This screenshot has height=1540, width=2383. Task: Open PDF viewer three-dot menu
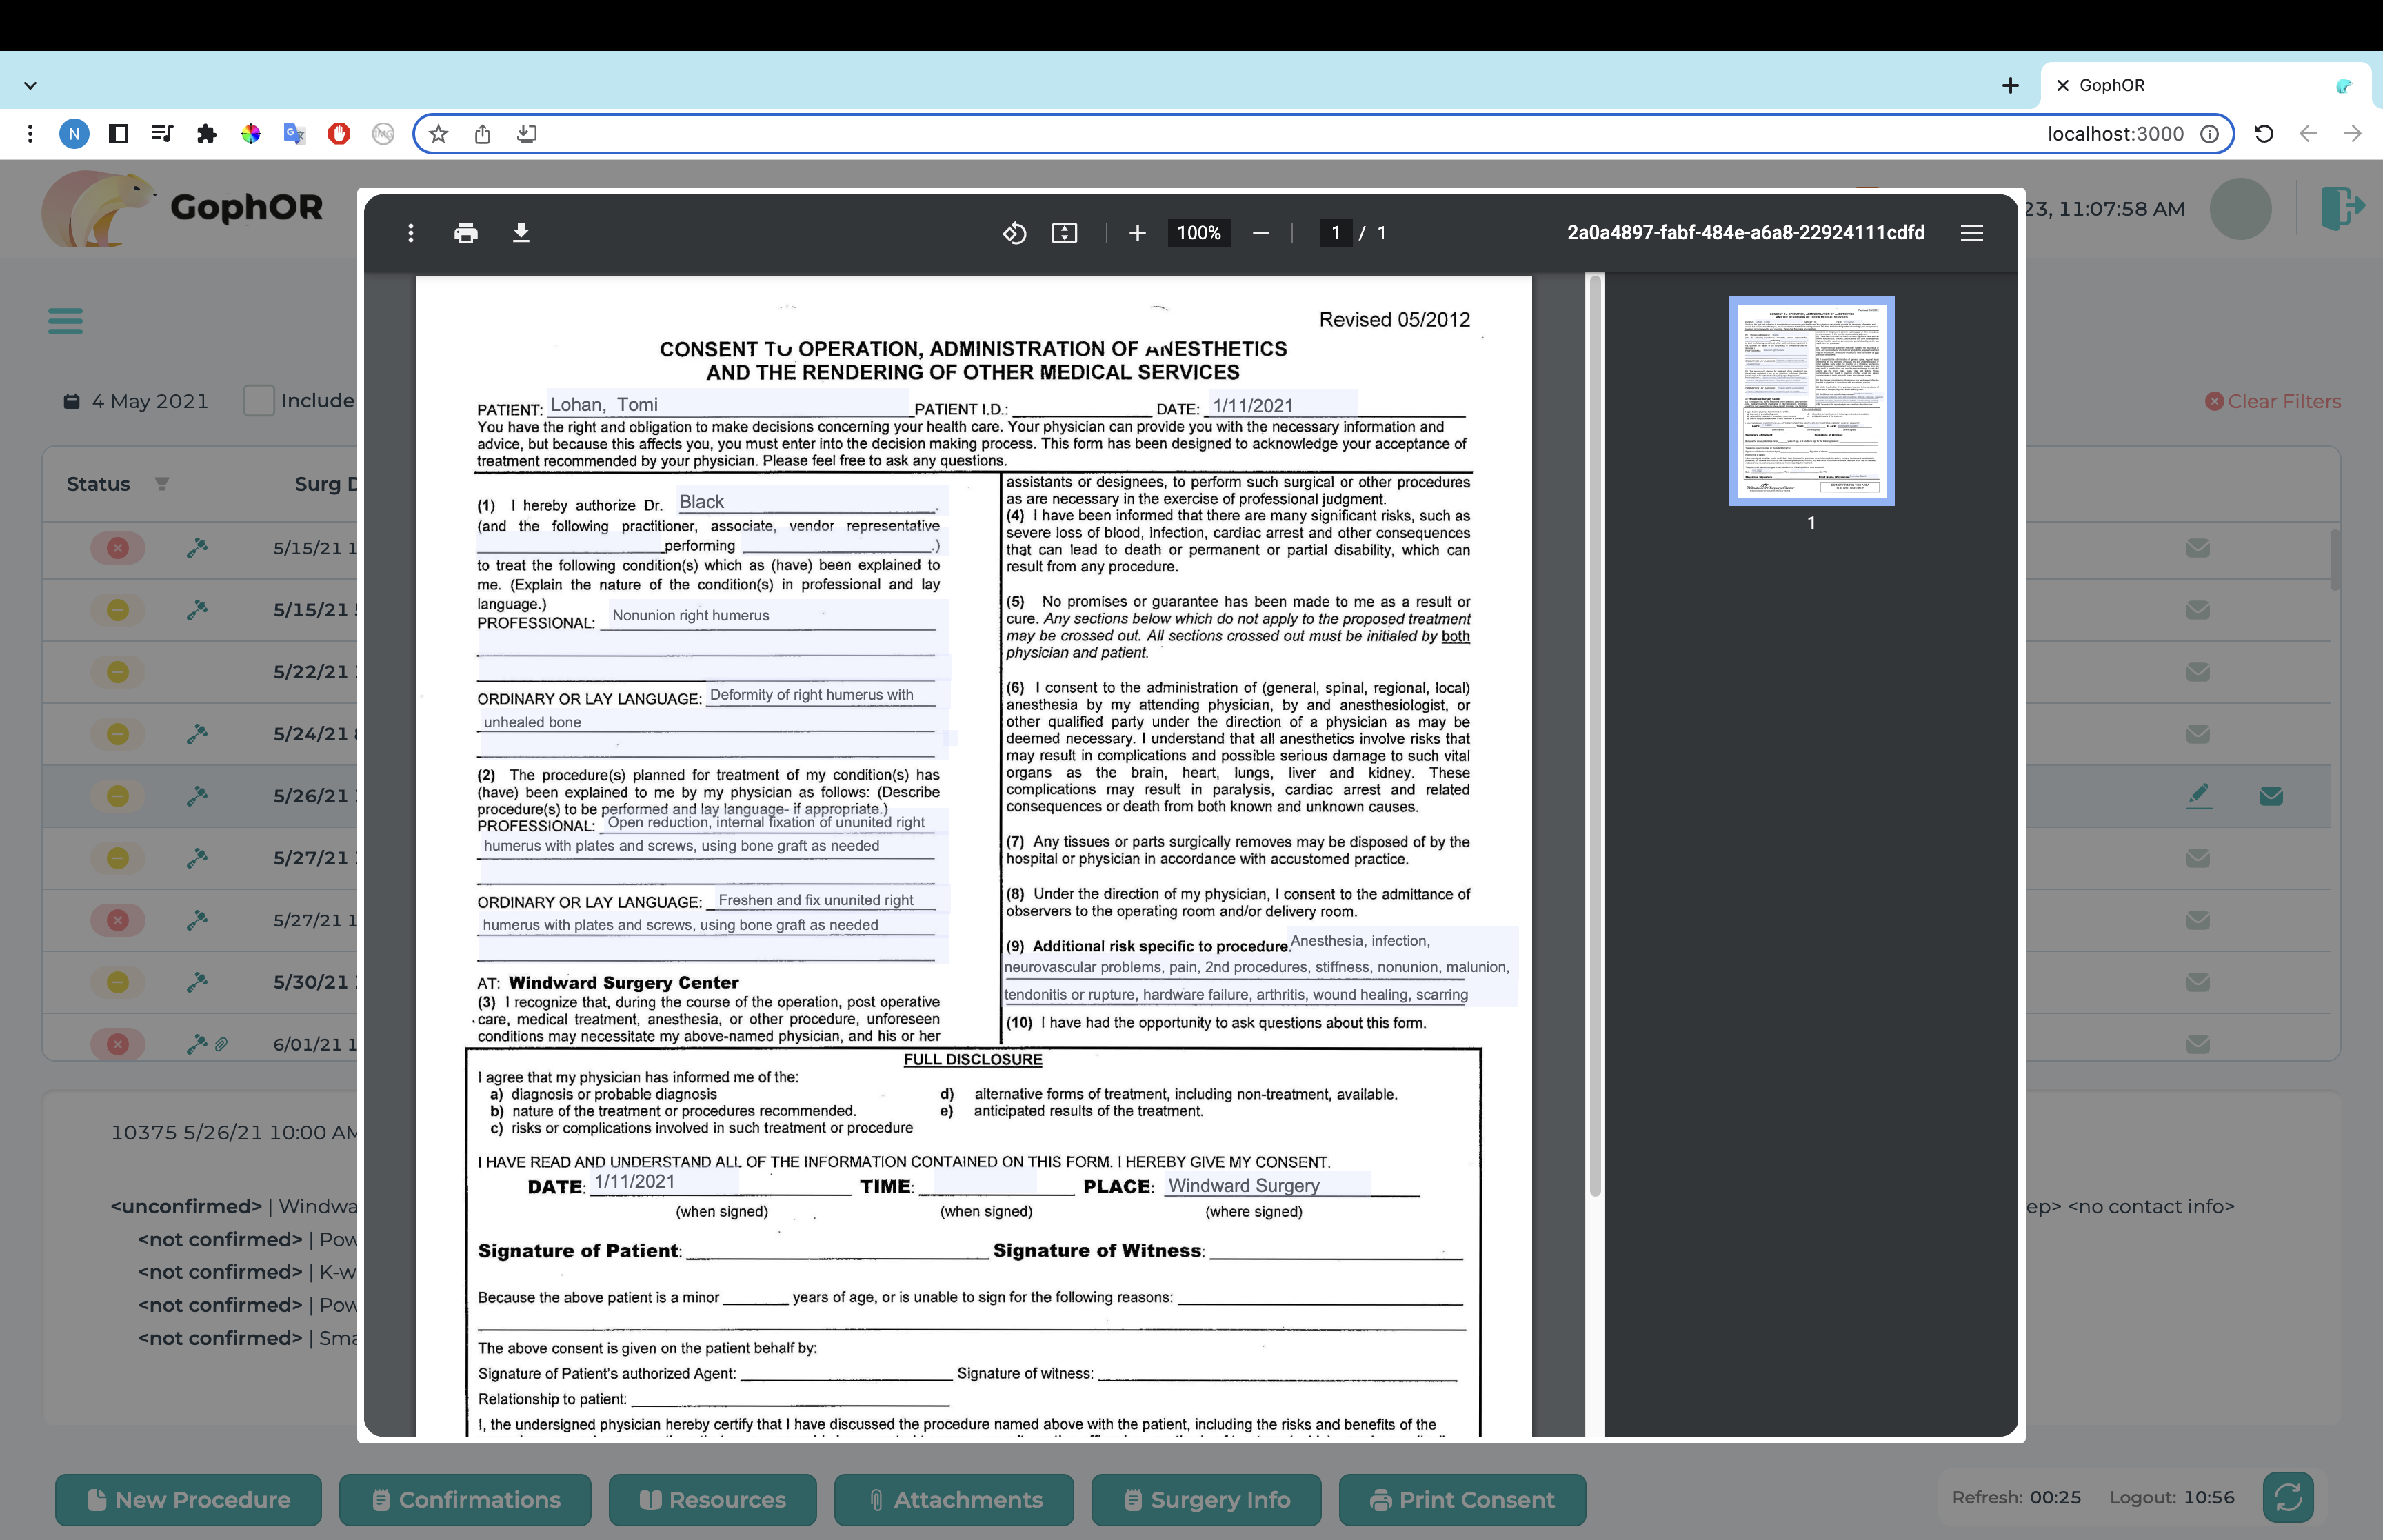pos(410,233)
